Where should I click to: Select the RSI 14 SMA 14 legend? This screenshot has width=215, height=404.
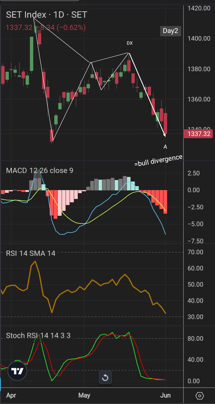tap(31, 253)
